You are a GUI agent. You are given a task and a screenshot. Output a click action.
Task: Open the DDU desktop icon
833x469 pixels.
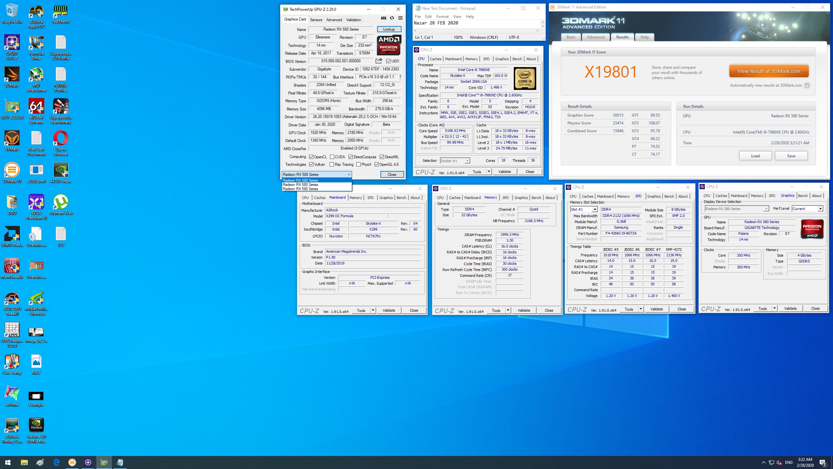point(12,205)
